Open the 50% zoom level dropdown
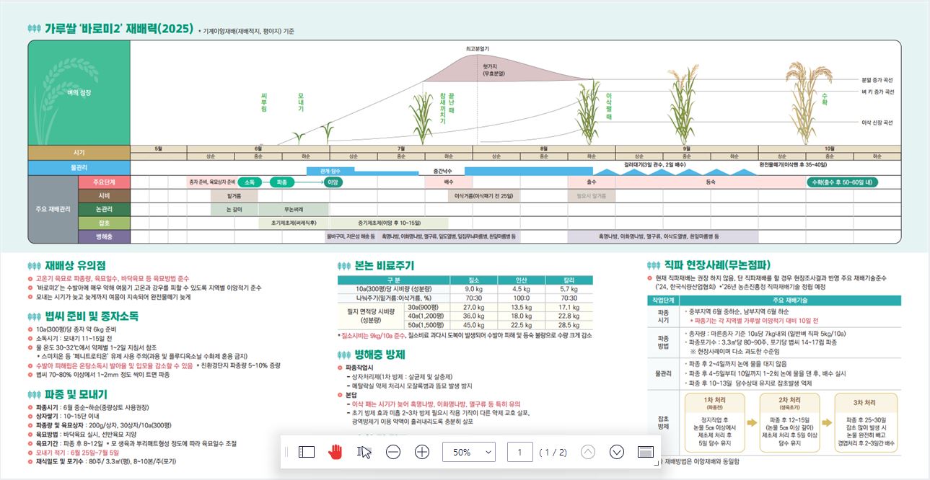 pyautogui.click(x=469, y=452)
